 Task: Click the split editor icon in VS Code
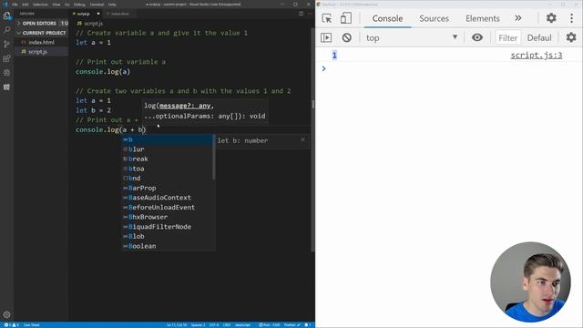coord(301,14)
